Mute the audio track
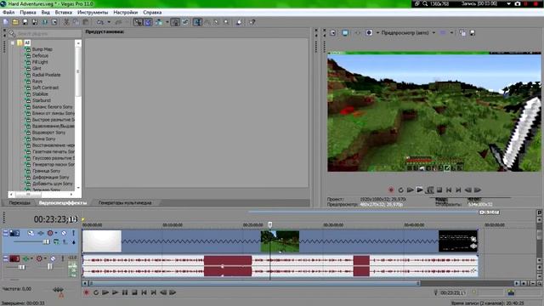Image resolution: width=544 pixels, height=306 pixels. [53, 258]
